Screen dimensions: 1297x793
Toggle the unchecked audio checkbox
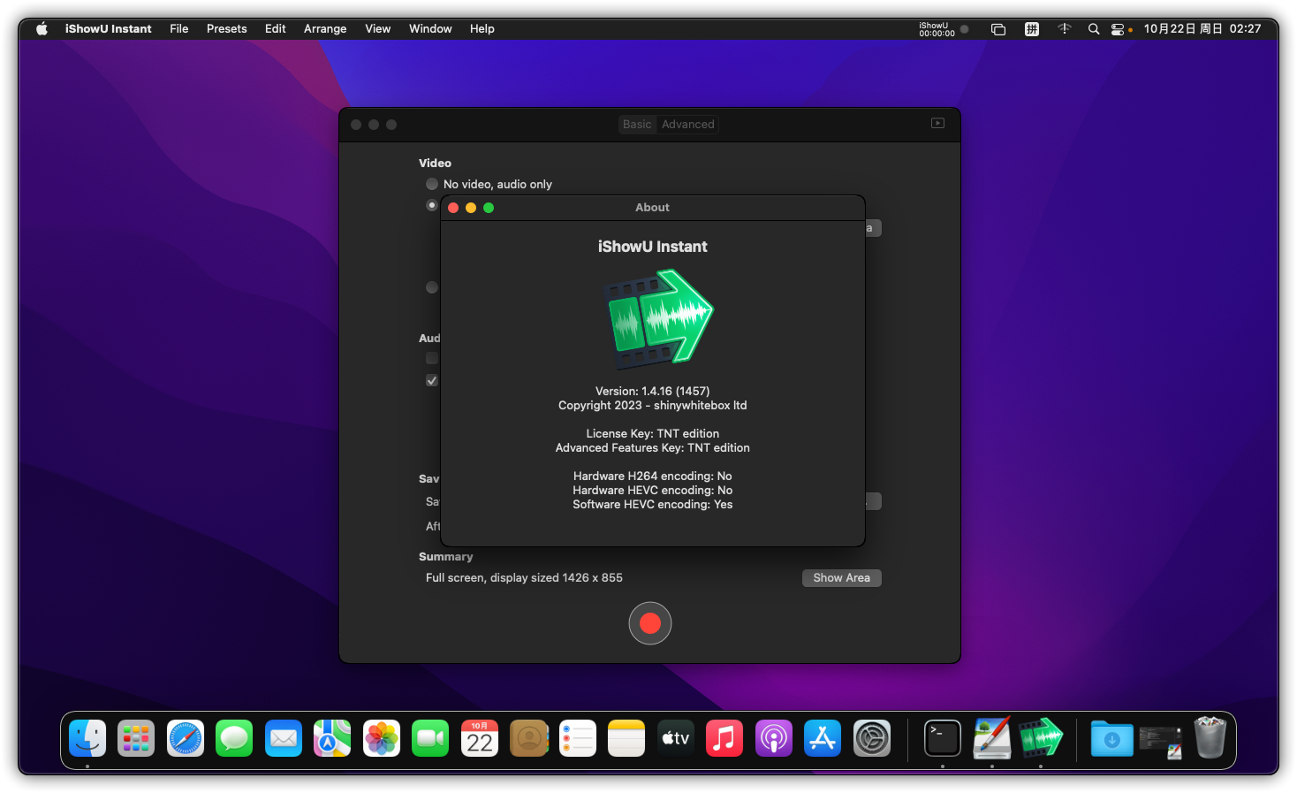pos(432,358)
